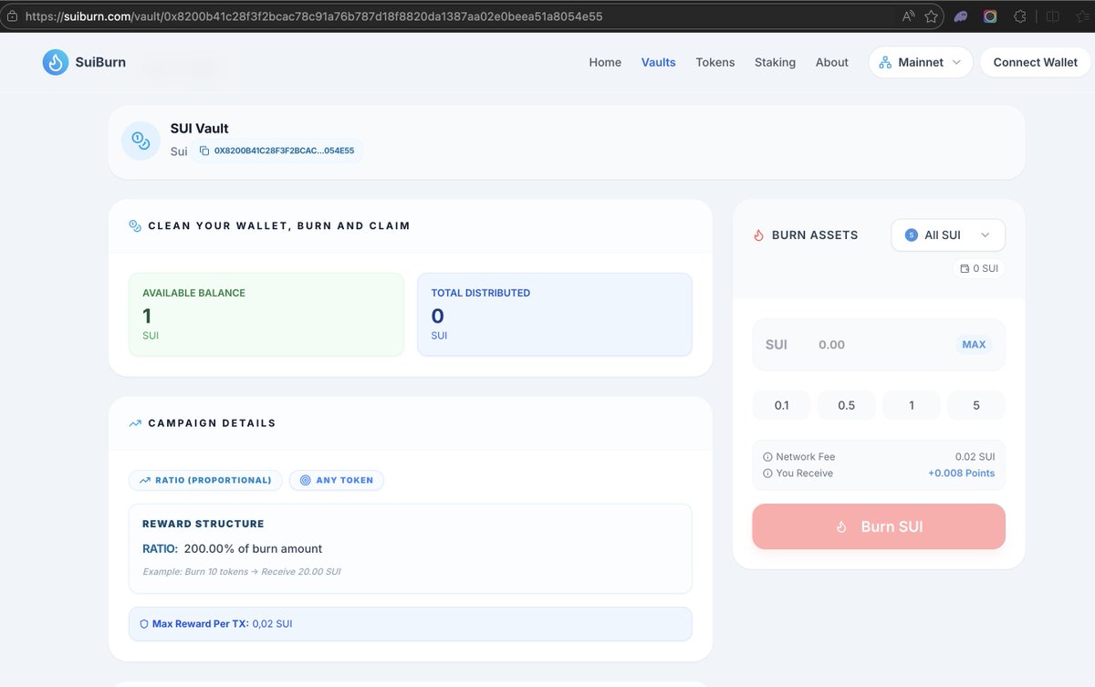Click the "Example: Burn 10 tokens" line
The height and width of the screenshot is (687, 1095).
coord(242,571)
